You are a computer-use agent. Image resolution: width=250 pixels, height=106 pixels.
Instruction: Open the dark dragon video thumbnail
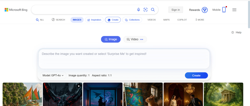coord(63,94)
